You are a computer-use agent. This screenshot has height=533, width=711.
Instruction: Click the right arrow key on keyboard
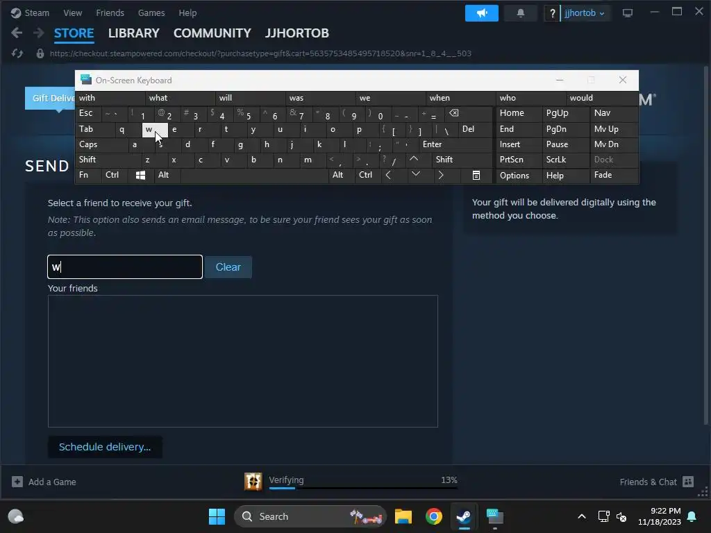click(441, 175)
